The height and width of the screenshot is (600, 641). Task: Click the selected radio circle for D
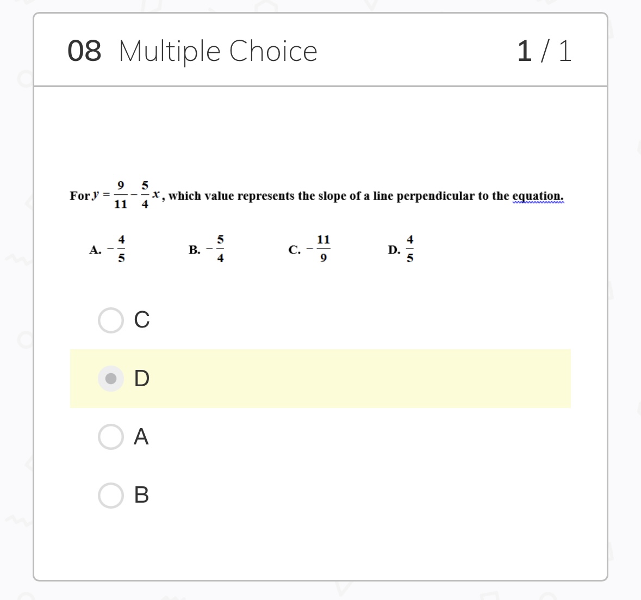tap(111, 378)
